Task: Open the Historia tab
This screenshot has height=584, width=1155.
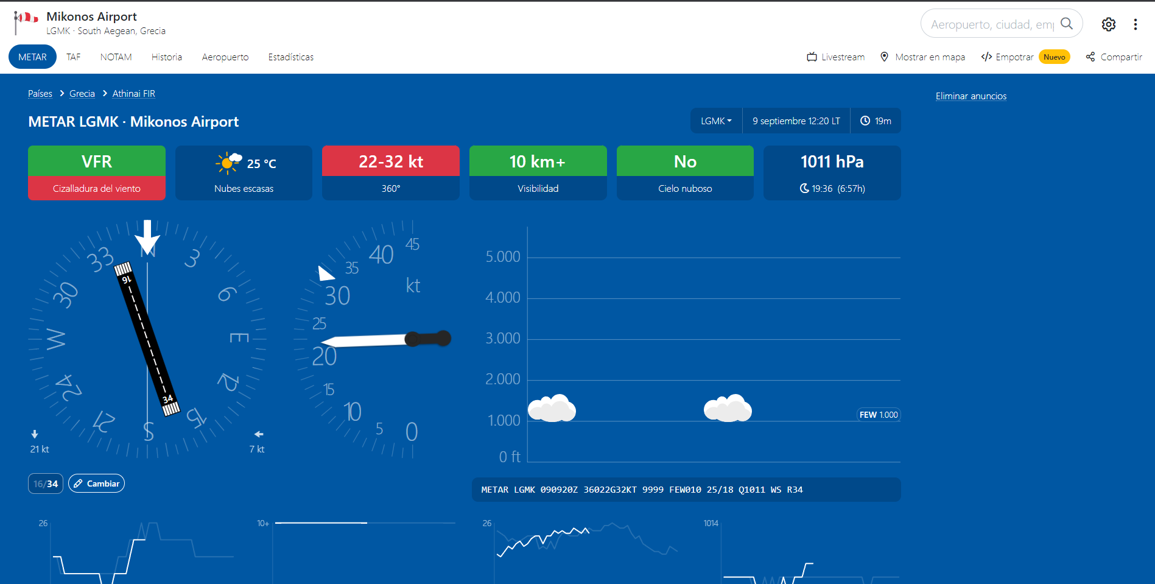Action: pos(167,57)
